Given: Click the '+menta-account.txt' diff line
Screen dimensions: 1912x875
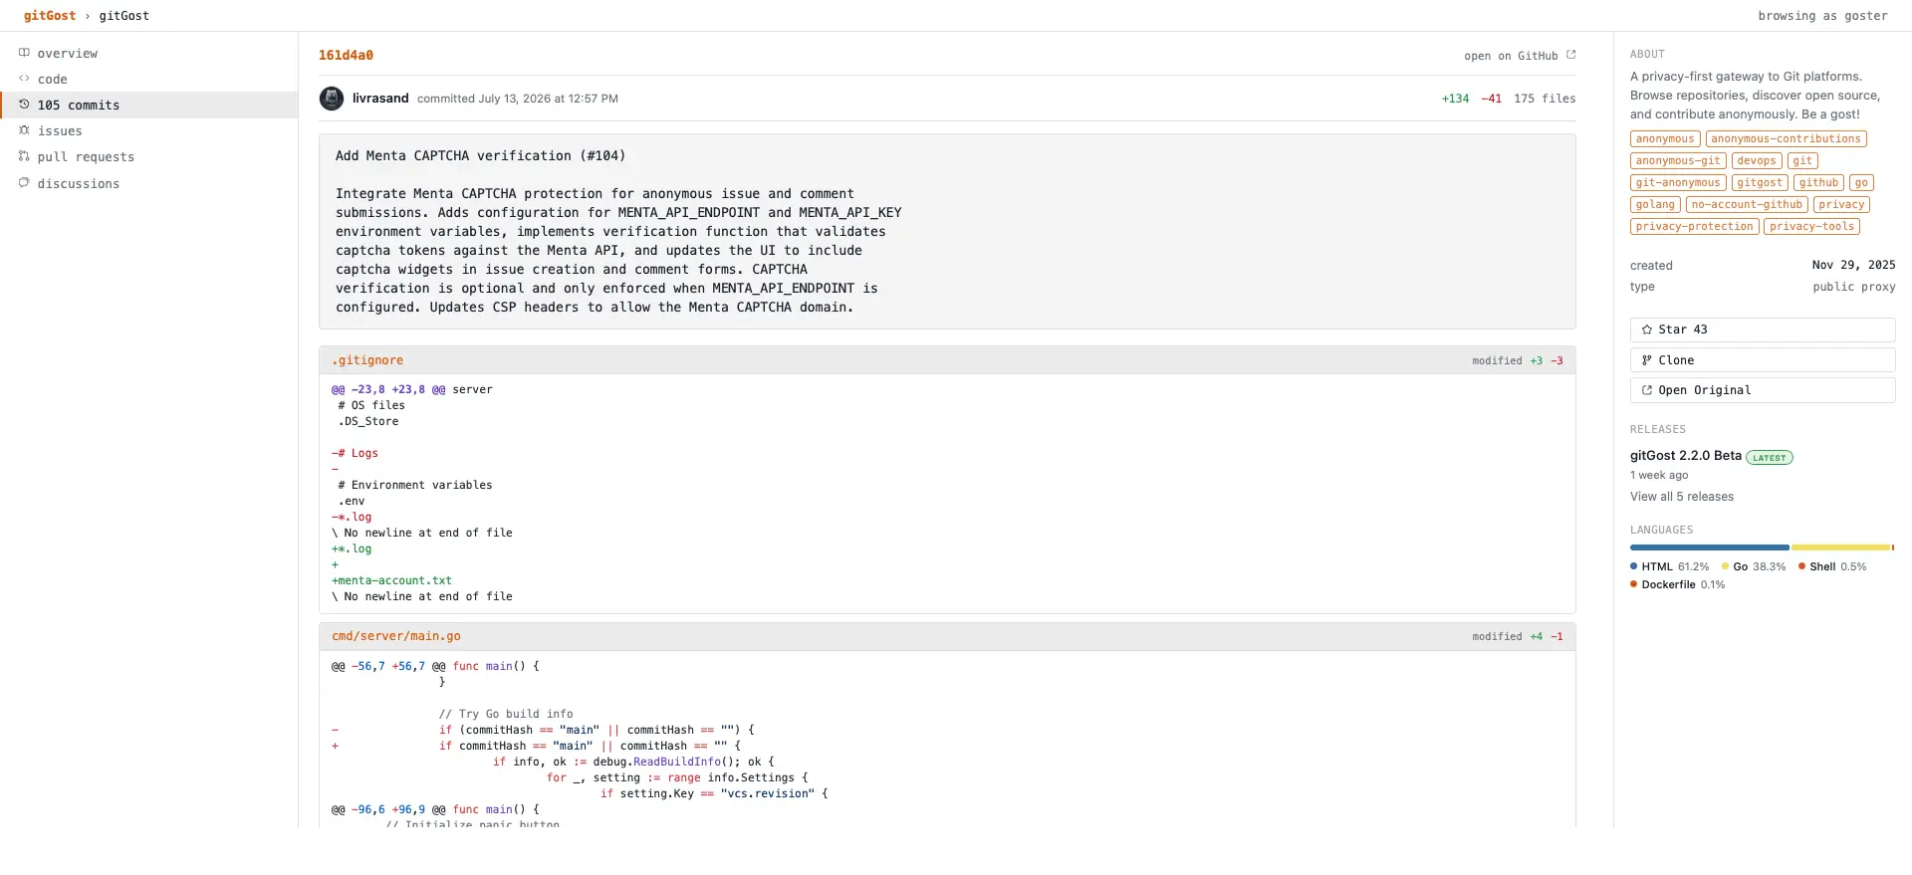Looking at the screenshot, I should [391, 580].
